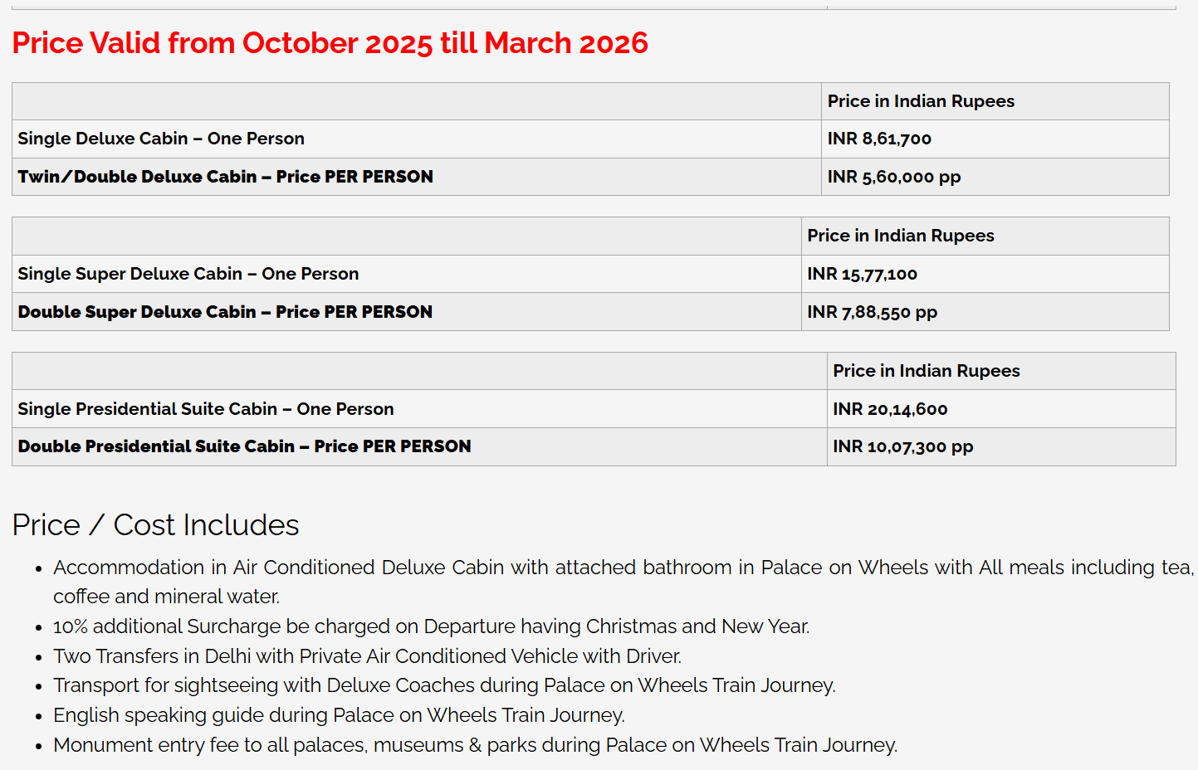Select the INR 8,61,700 price cell
The image size is (1198, 770).
tap(879, 139)
